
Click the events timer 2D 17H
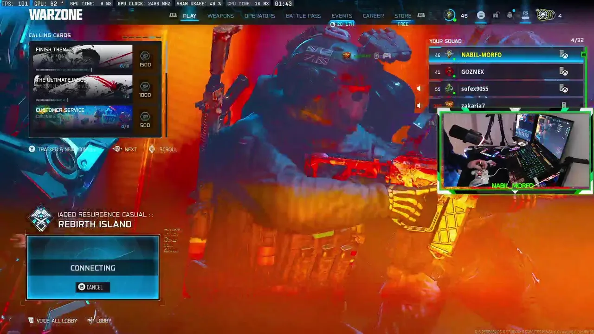tap(342, 24)
